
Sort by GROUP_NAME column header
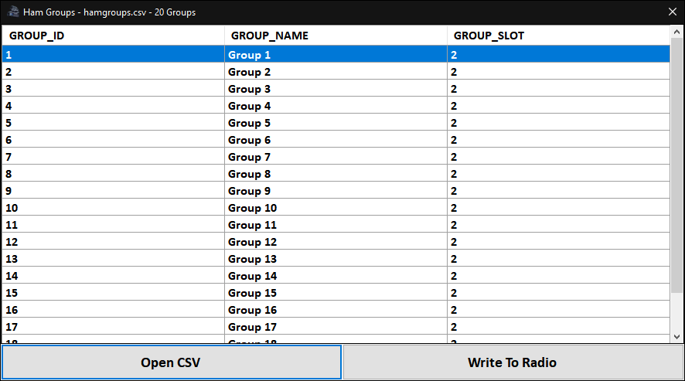[x=336, y=36]
